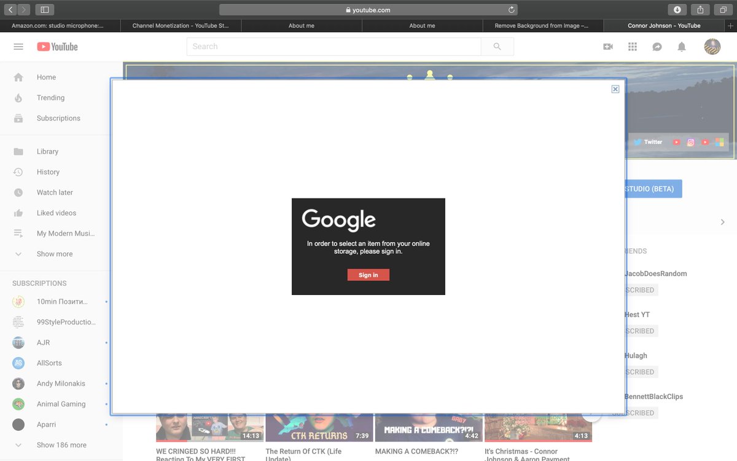Click Safari back button
Screen dimensions: 737x461
pos(10,10)
